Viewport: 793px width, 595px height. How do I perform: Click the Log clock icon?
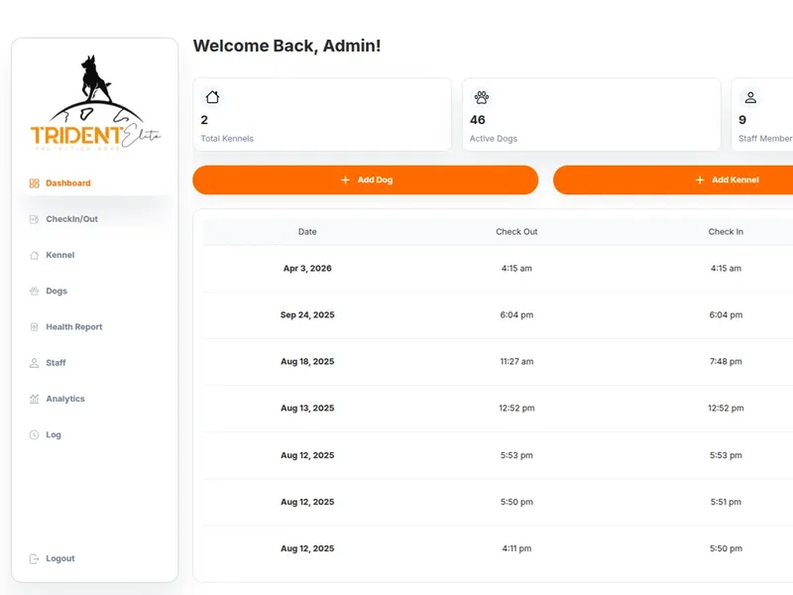tap(34, 434)
